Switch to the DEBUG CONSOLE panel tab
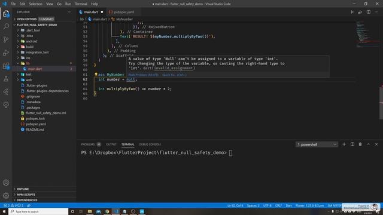The height and width of the screenshot is (215, 383). [150, 145]
